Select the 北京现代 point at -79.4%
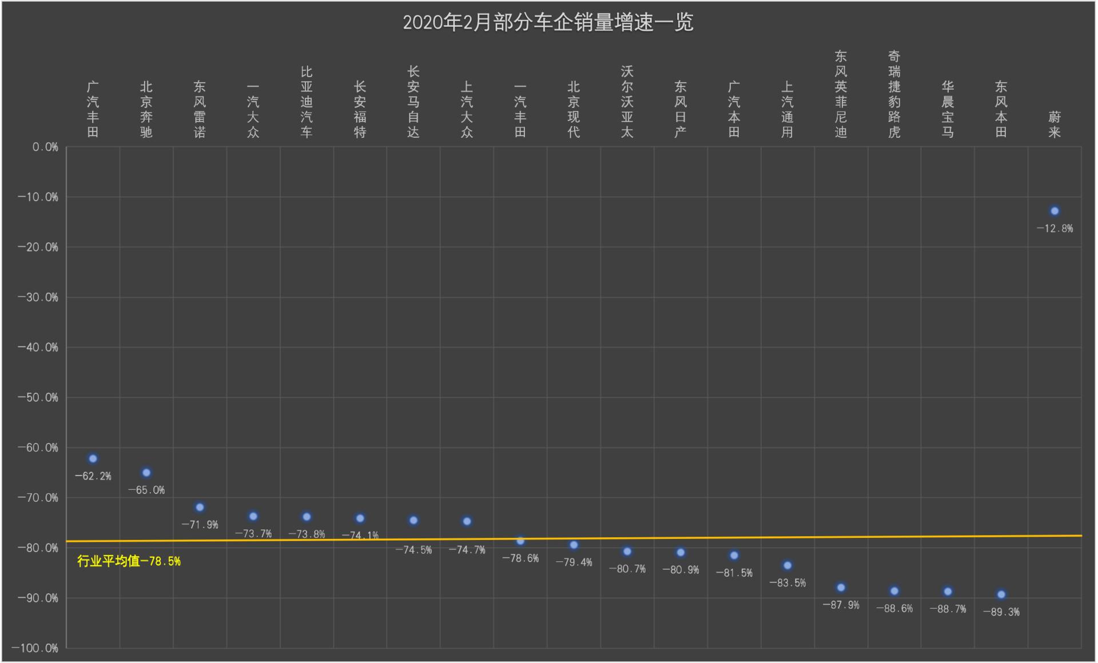1098x663 pixels. pyautogui.click(x=574, y=545)
